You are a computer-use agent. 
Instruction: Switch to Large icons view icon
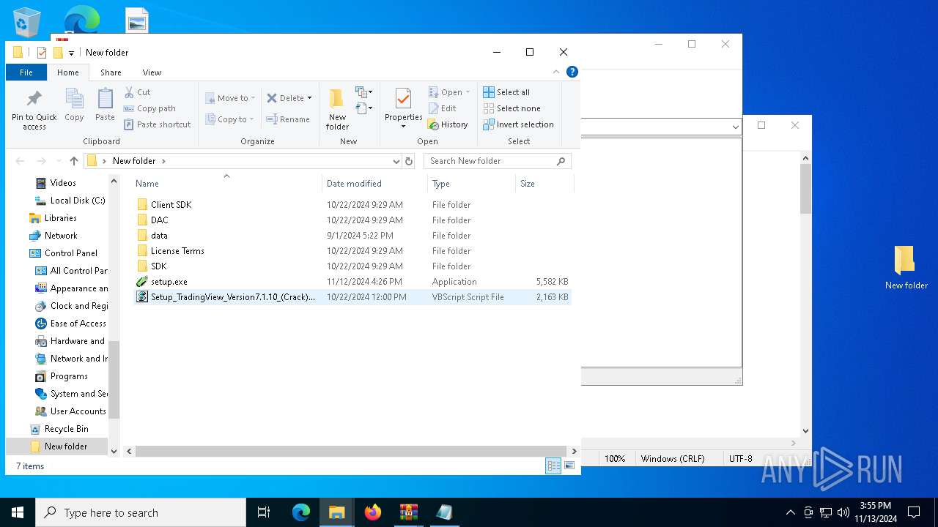tap(569, 466)
